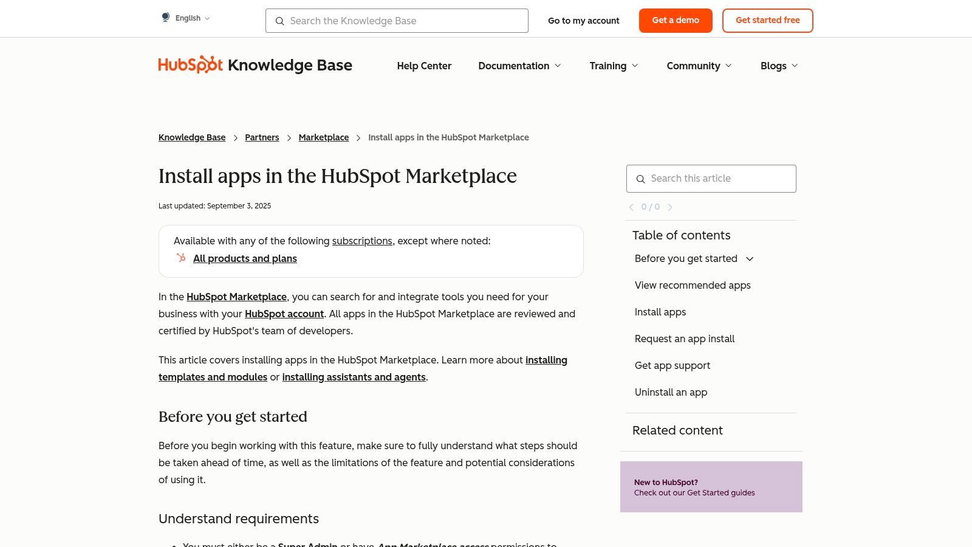Click the previous search result arrow near 0/0
972x547 pixels.
(631, 207)
